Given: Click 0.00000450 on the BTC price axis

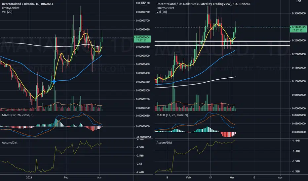Looking at the screenshot, I should pos(143,64).
